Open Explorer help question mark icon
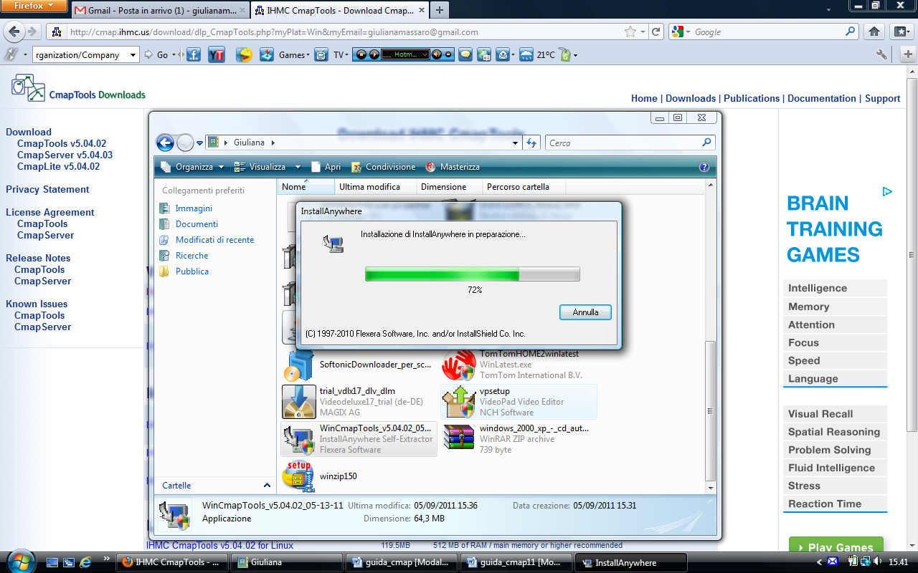Screen dimensions: 918x573 tap(704, 167)
